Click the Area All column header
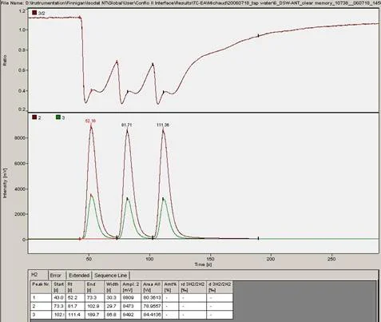The image size is (381, 322). [152, 287]
